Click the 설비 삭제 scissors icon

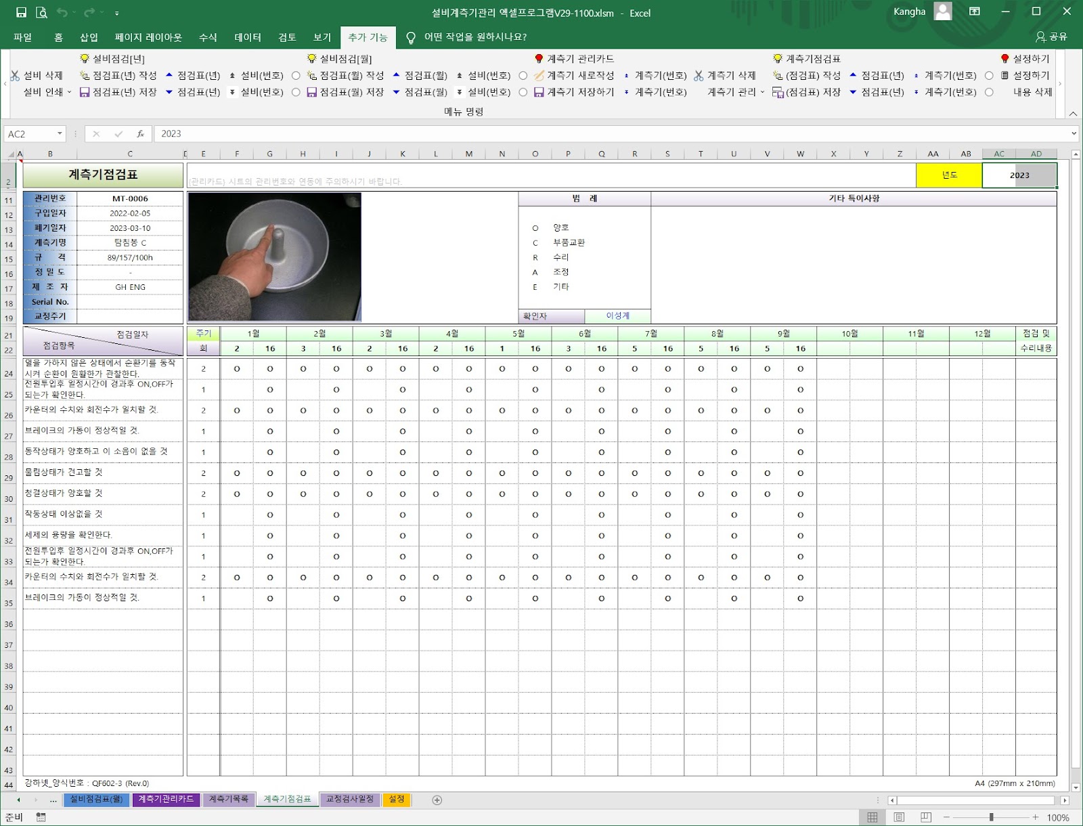15,76
